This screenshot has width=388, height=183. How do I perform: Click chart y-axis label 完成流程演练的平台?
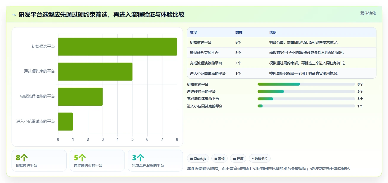[x=38, y=97]
